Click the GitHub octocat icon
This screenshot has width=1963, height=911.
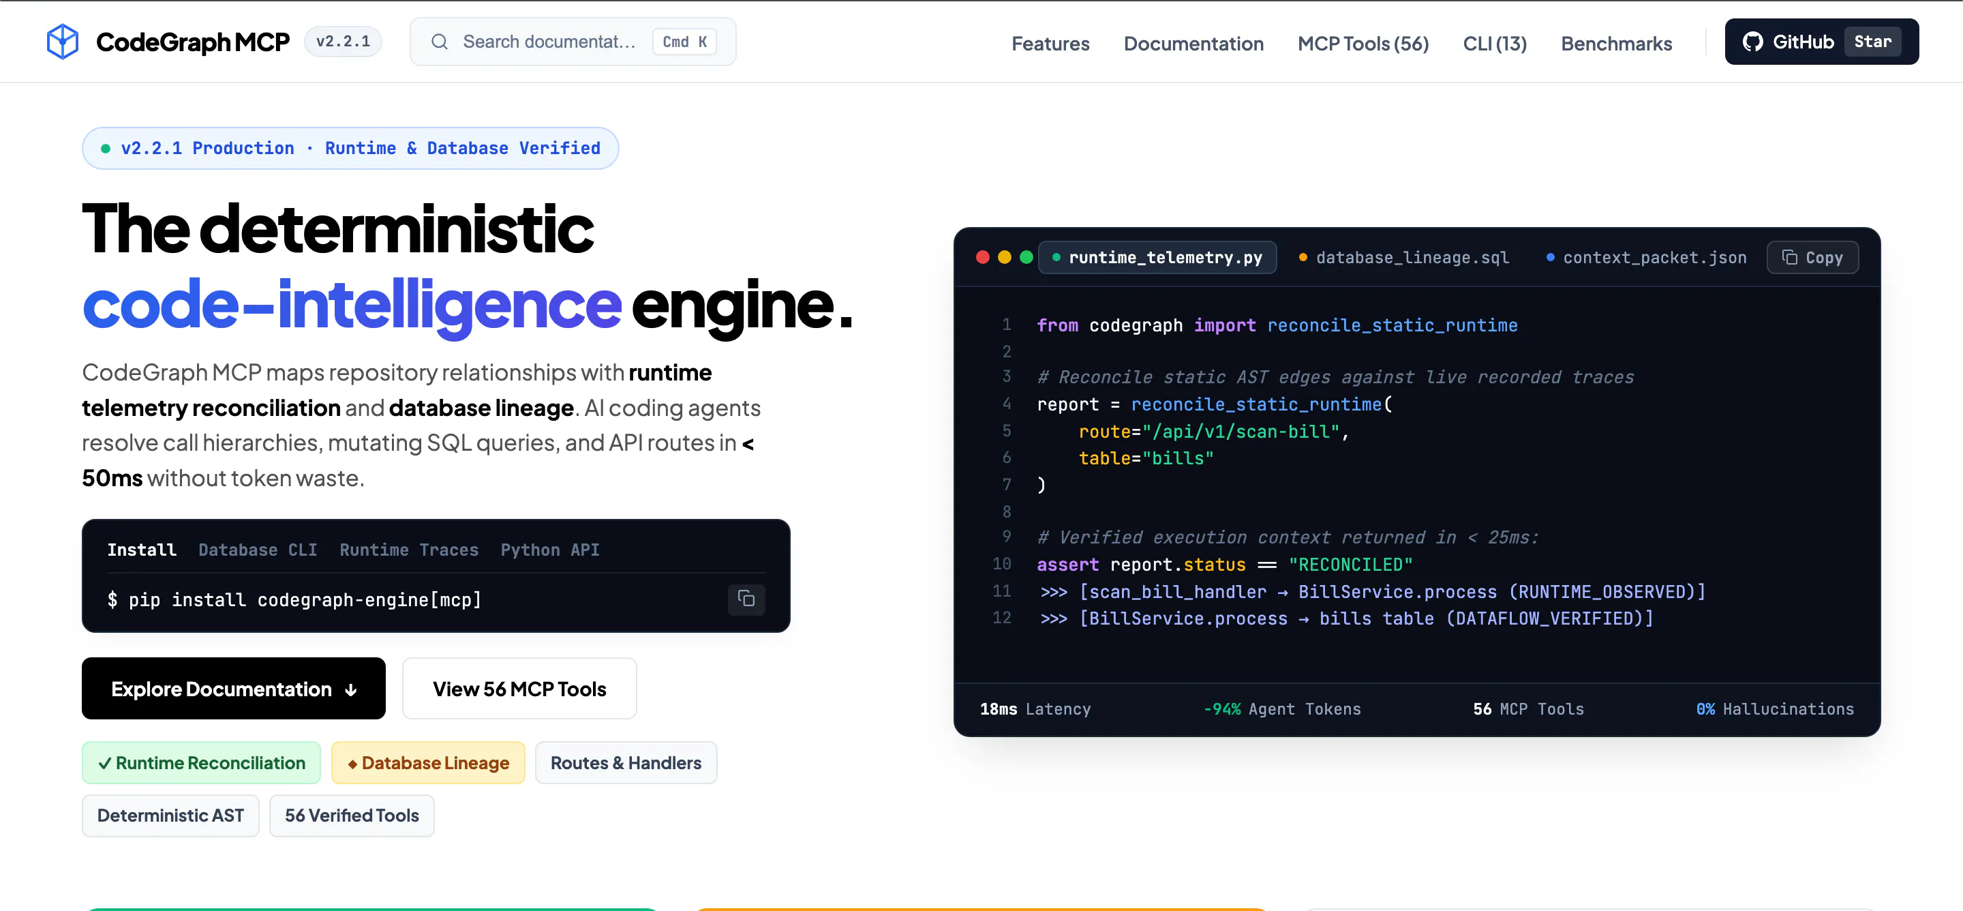click(1752, 42)
